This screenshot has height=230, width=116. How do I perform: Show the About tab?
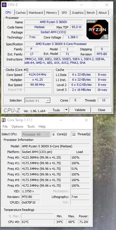pyautogui.click(x=103, y=13)
